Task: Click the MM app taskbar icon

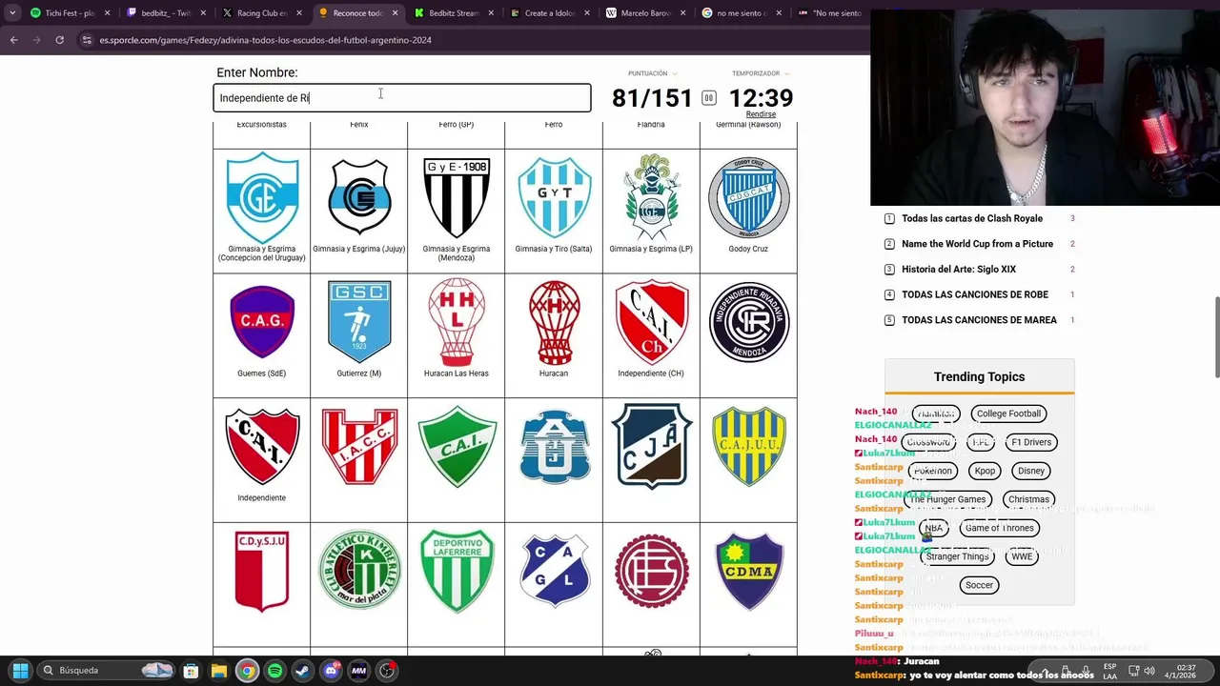Action: [x=358, y=671]
